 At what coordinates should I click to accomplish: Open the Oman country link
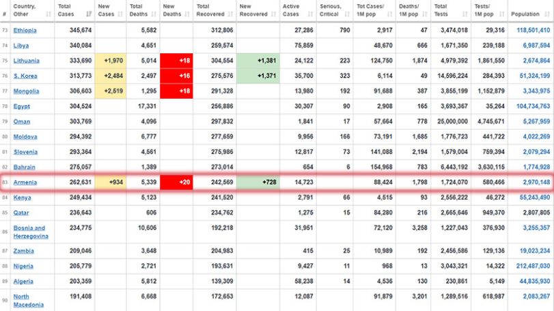(x=22, y=121)
